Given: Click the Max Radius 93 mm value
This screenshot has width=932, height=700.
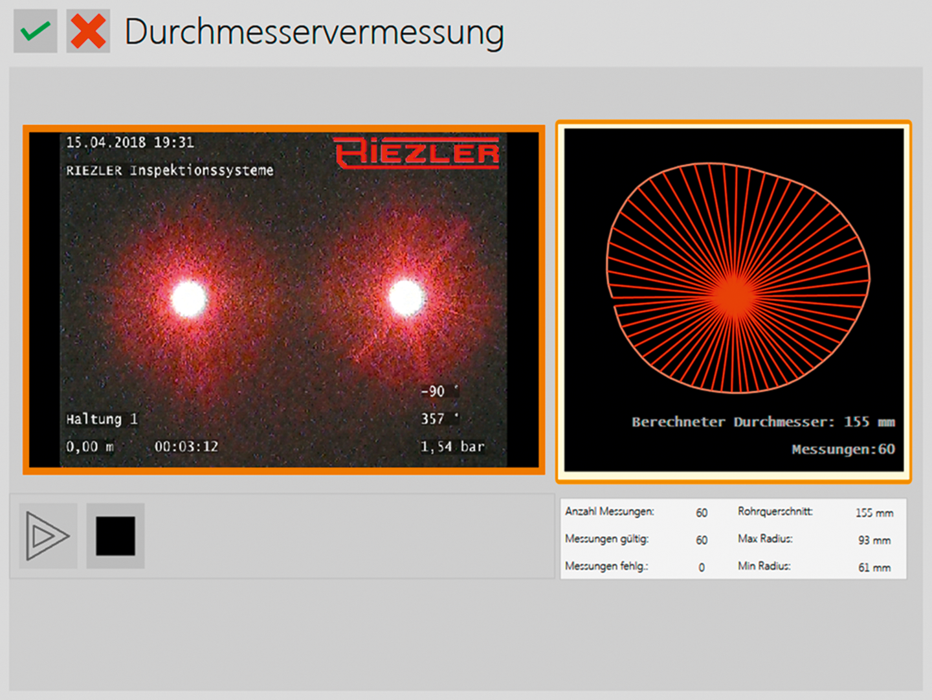Looking at the screenshot, I should [x=874, y=540].
